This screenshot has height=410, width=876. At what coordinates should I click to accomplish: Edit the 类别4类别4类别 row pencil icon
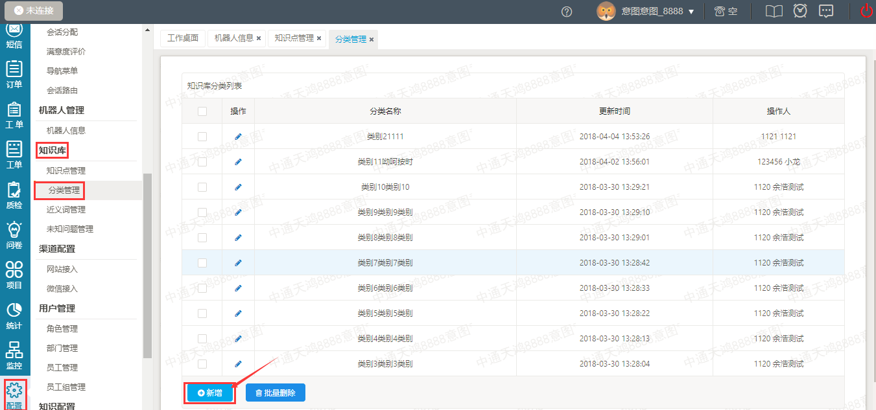238,339
